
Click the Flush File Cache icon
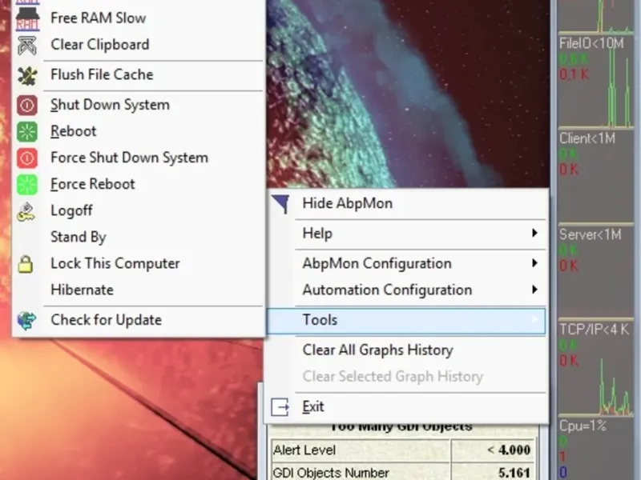[27, 75]
